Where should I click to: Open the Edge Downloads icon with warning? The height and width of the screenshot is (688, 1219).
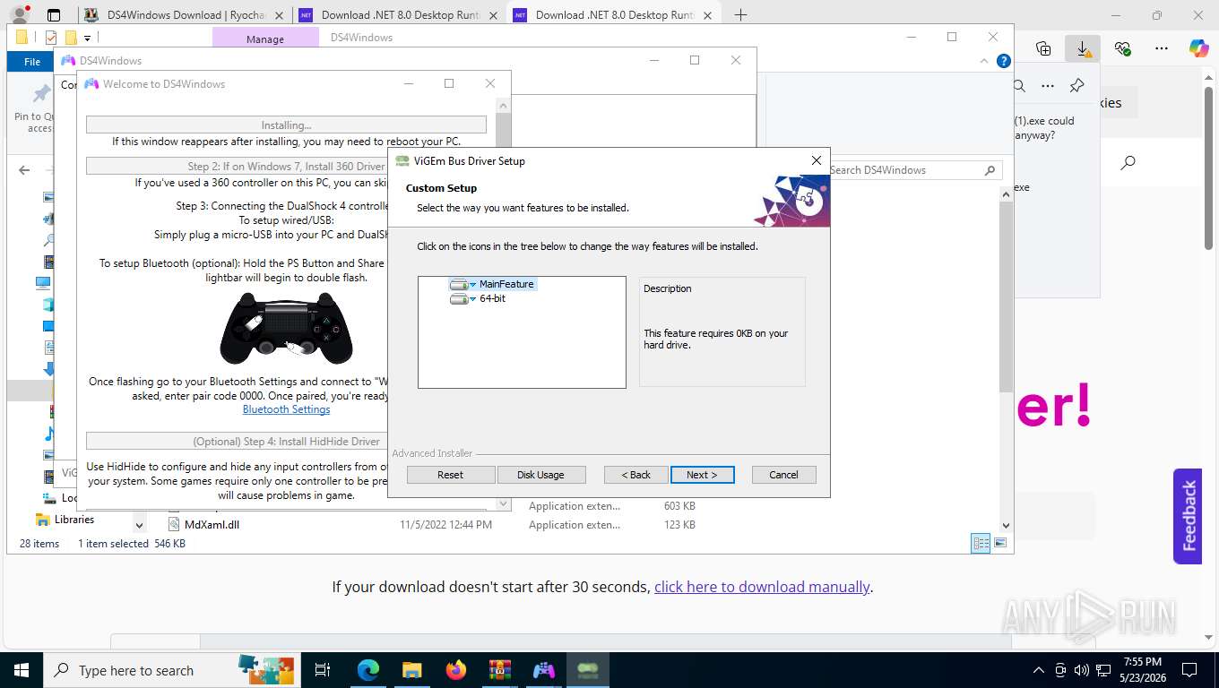click(x=1083, y=48)
